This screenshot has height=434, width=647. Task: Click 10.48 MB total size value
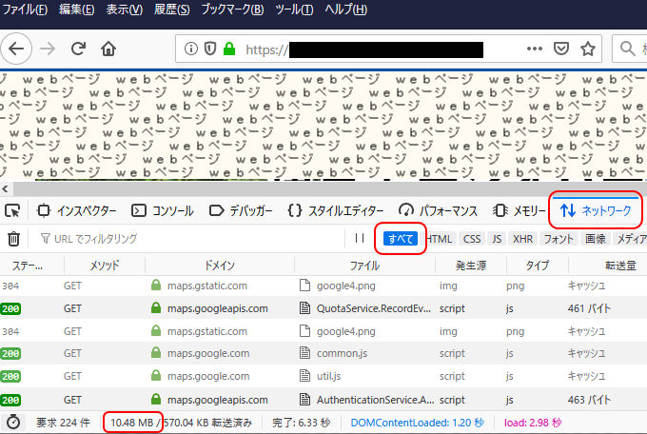[x=131, y=423]
